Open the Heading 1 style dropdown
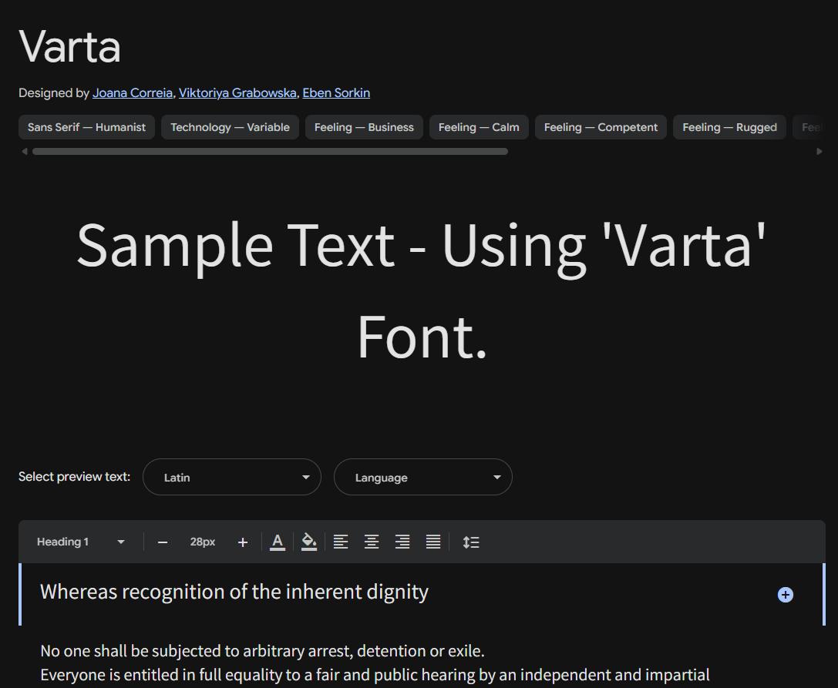 pos(80,542)
